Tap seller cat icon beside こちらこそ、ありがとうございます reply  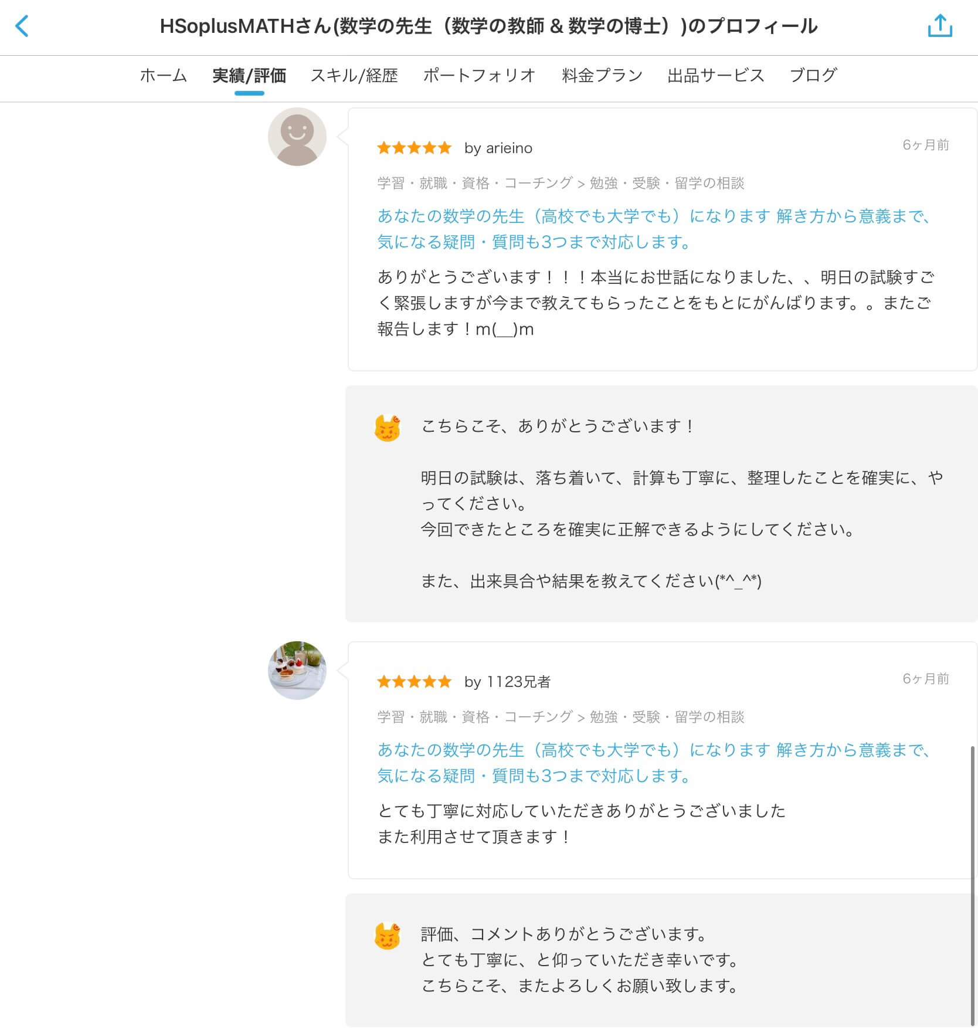coord(388,428)
